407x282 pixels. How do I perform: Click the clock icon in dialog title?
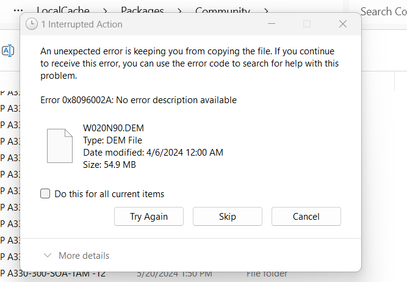click(x=31, y=24)
